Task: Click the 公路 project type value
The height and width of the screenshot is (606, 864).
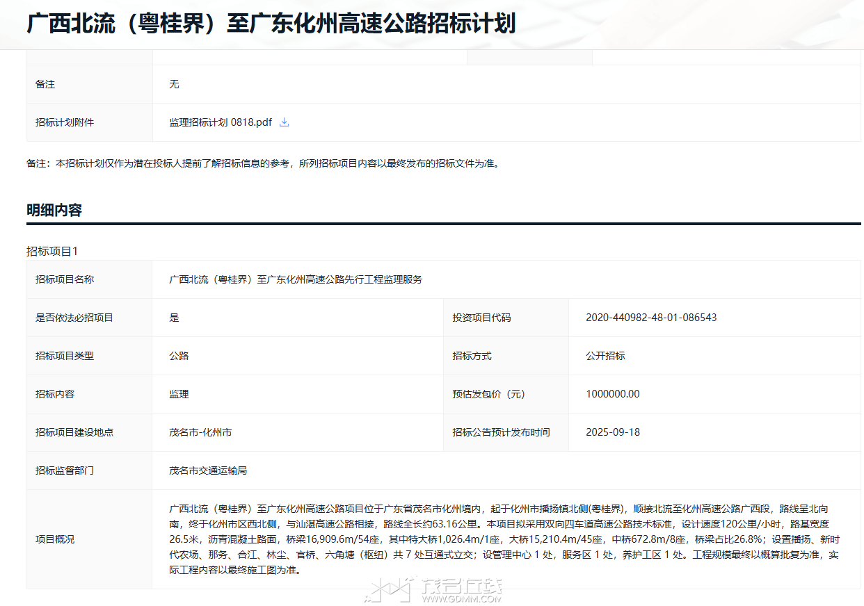Action: click(179, 356)
